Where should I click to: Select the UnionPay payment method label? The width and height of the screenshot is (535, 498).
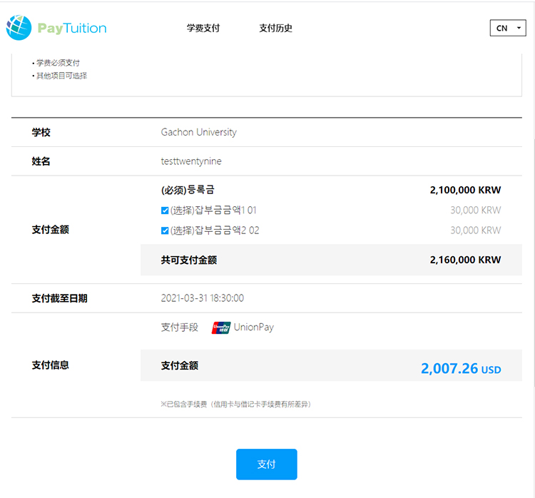(x=253, y=327)
